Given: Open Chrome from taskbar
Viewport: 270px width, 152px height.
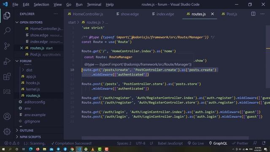Looking at the screenshot, I should (72, 149).
